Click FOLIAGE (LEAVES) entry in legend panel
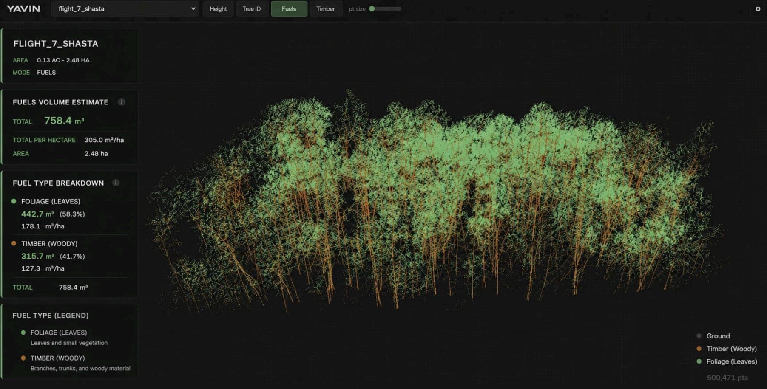The width and height of the screenshot is (767, 389). [59, 333]
